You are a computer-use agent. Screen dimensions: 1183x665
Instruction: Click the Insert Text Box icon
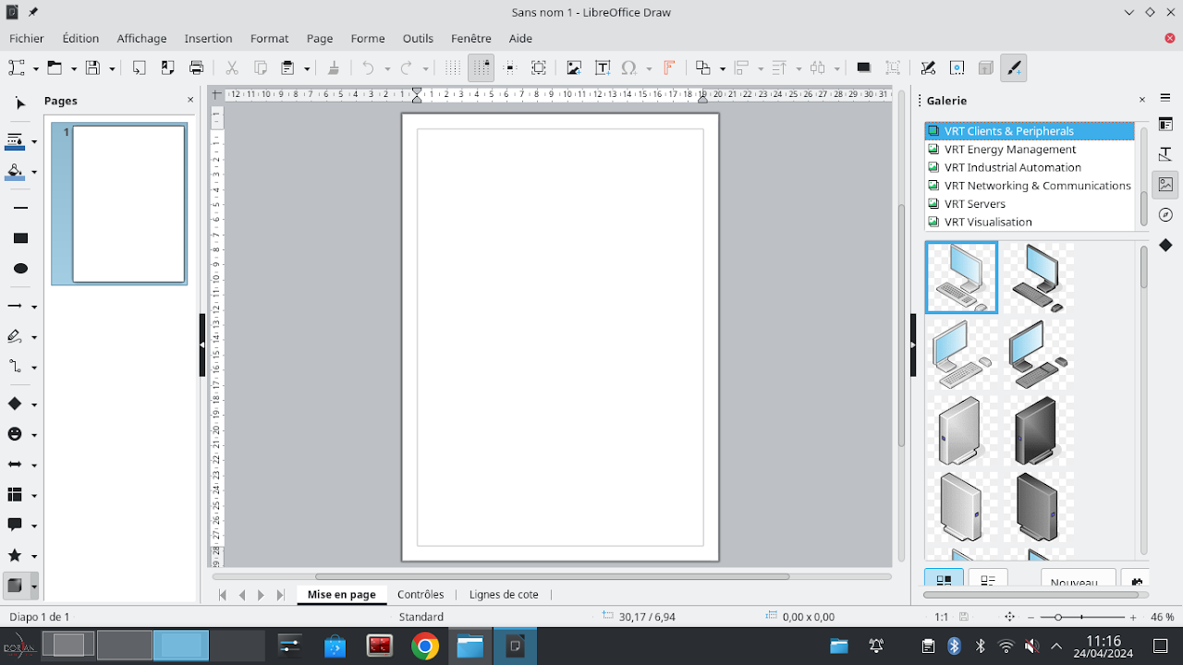(603, 67)
